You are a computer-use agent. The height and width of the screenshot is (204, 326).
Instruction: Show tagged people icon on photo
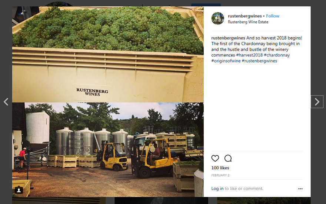19,190
